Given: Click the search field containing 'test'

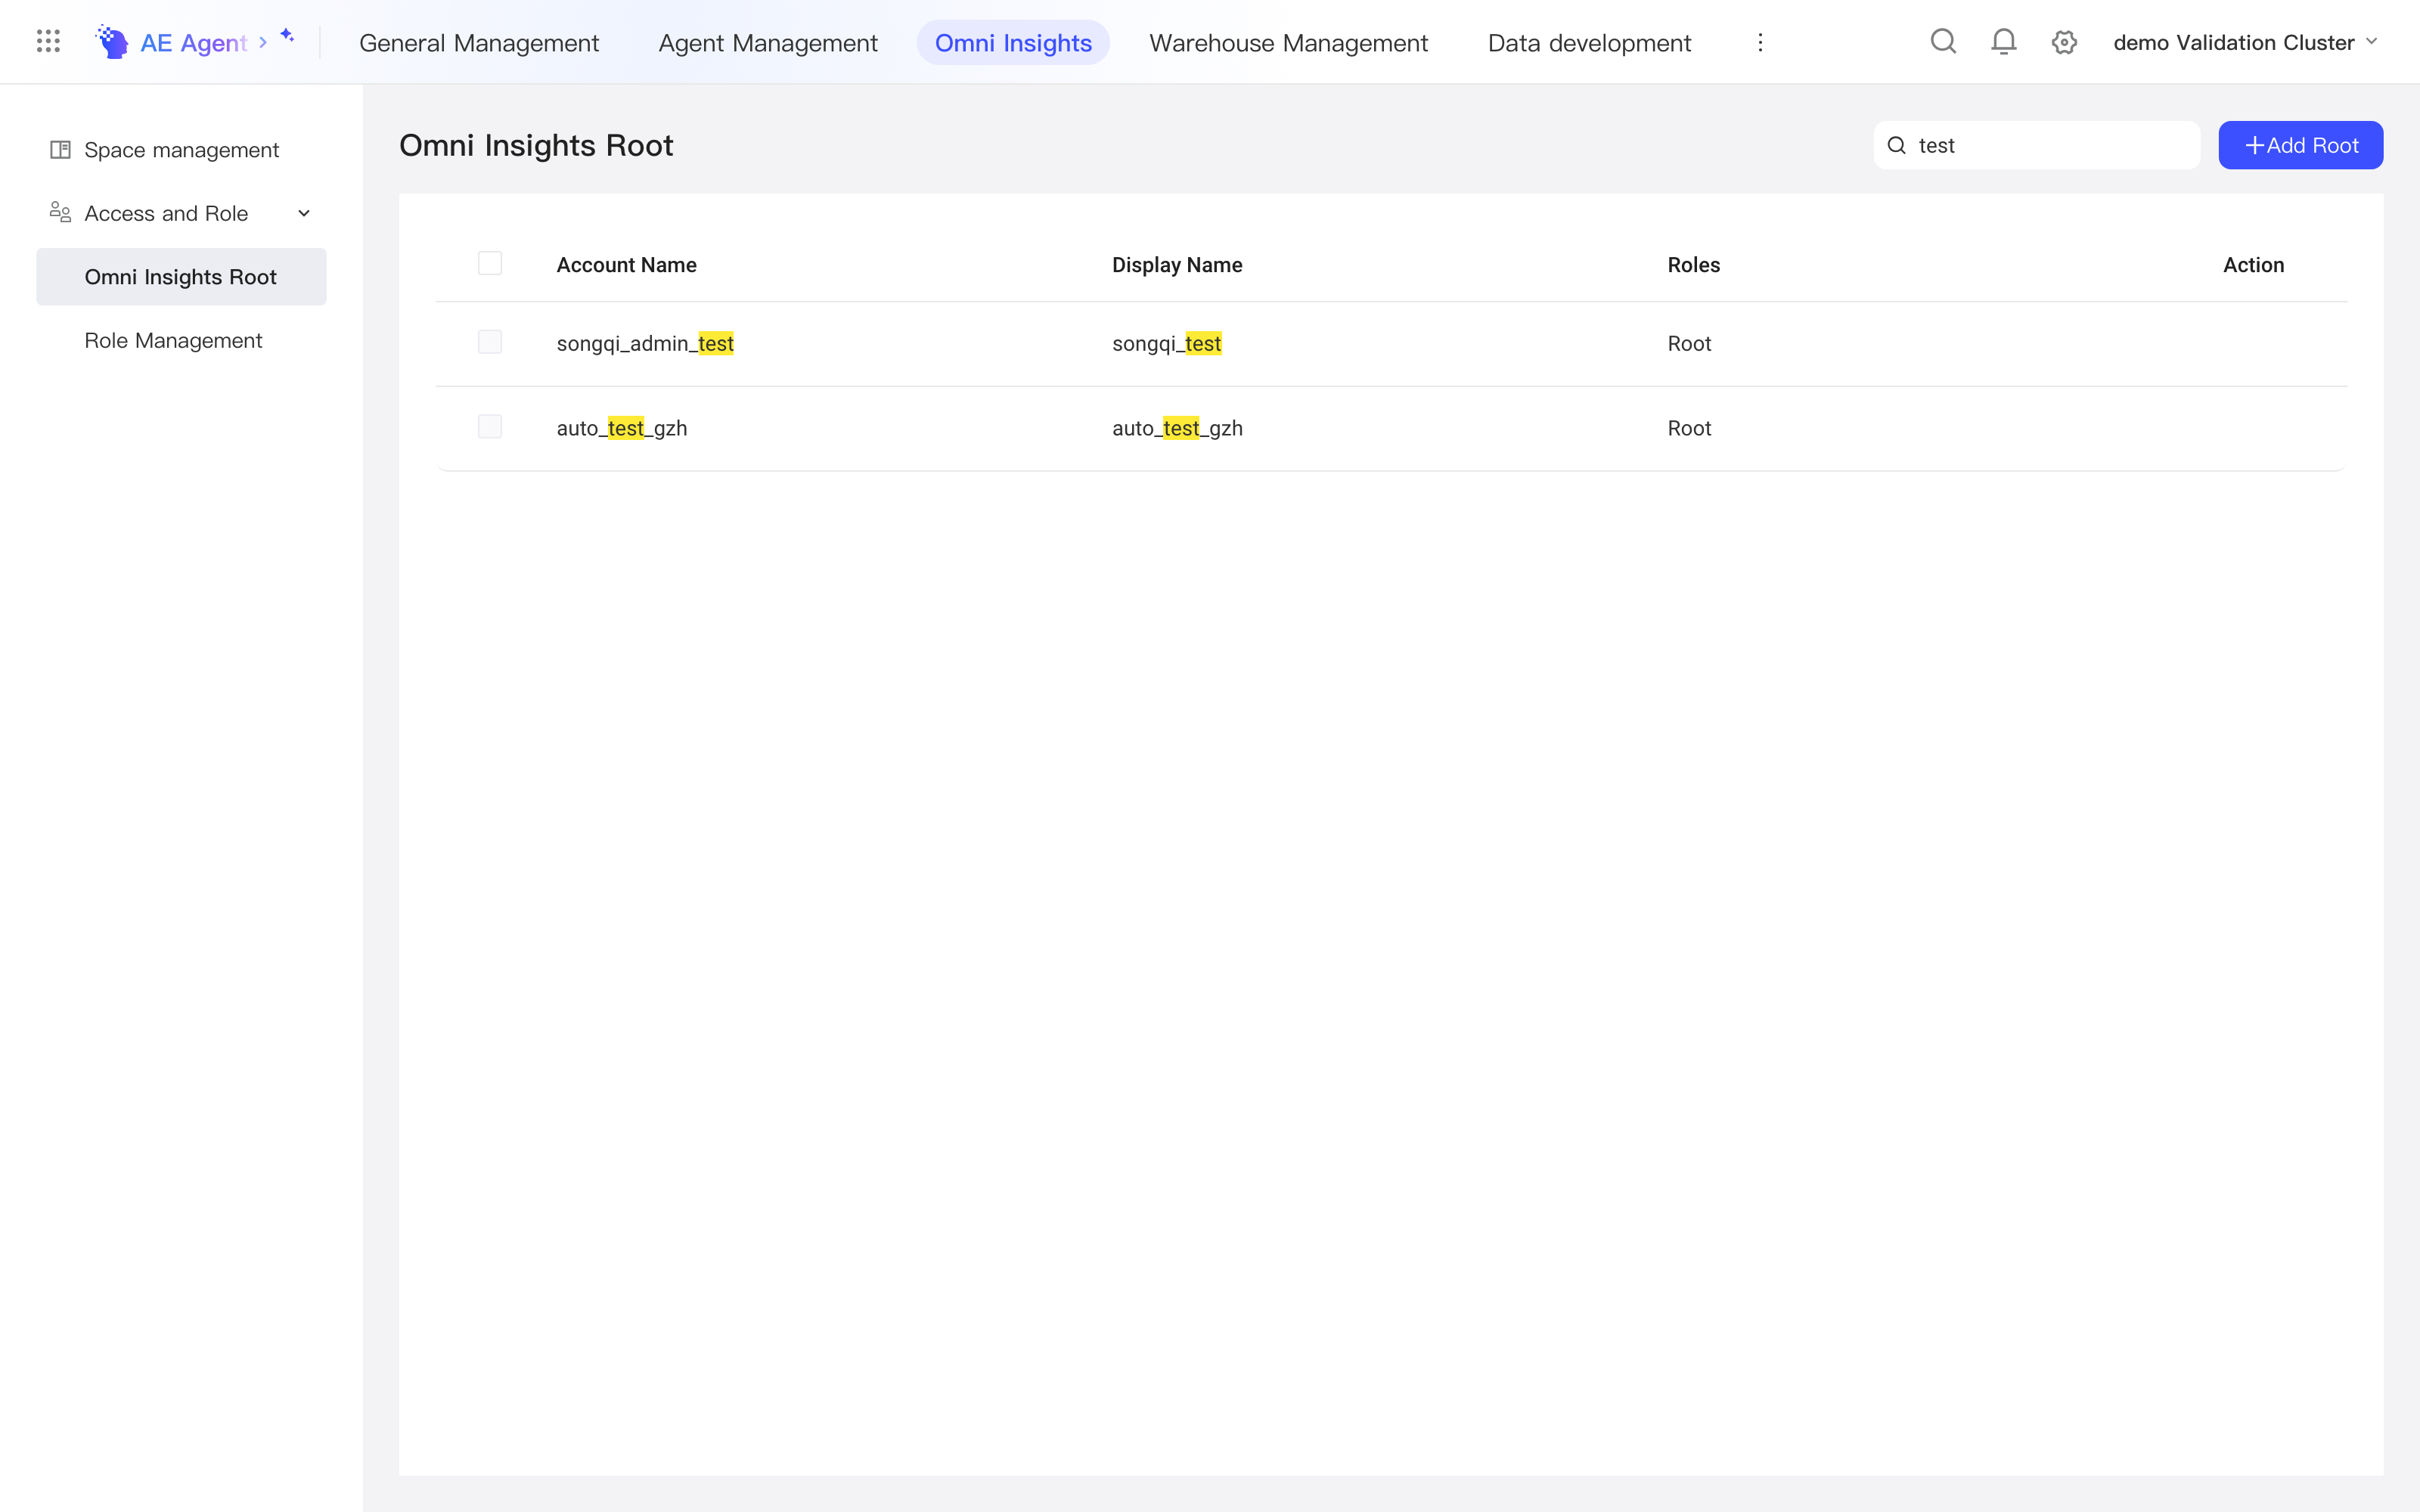Looking at the screenshot, I should click(2036, 145).
